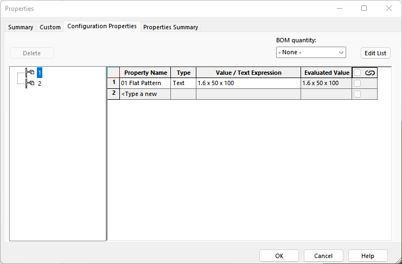Click the link chain icon in header
This screenshot has width=402, height=264.
coord(370,73)
